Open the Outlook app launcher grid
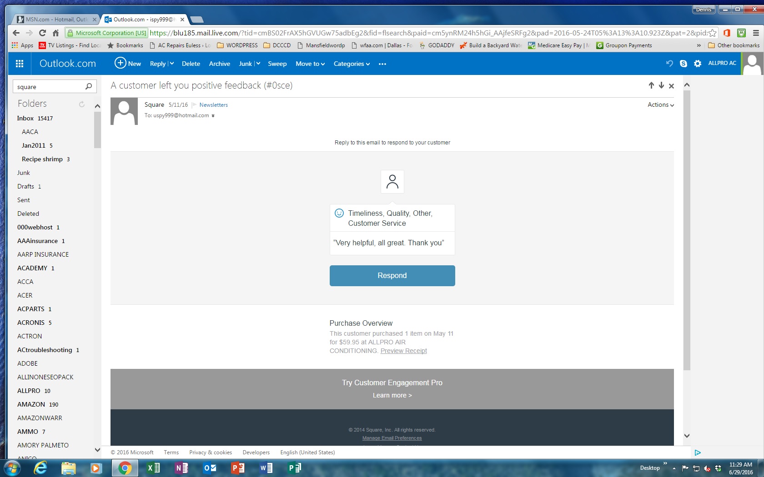Image resolution: width=764 pixels, height=477 pixels. 20,64
